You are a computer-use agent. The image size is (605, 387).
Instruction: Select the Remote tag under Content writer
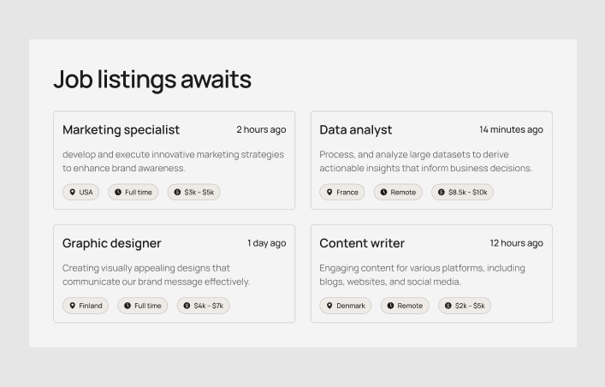pos(404,306)
